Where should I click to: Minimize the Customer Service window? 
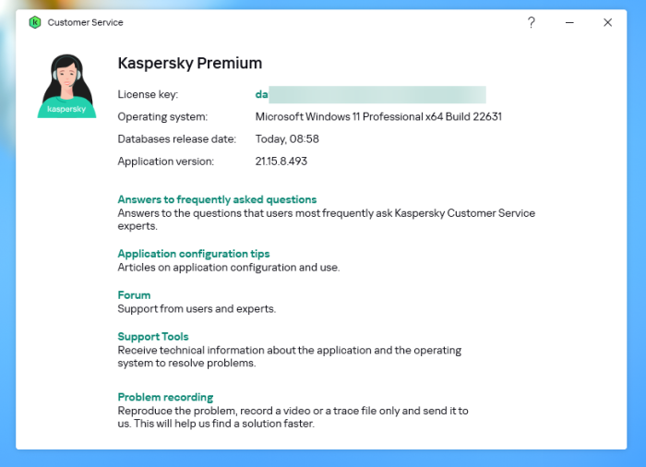[569, 22]
